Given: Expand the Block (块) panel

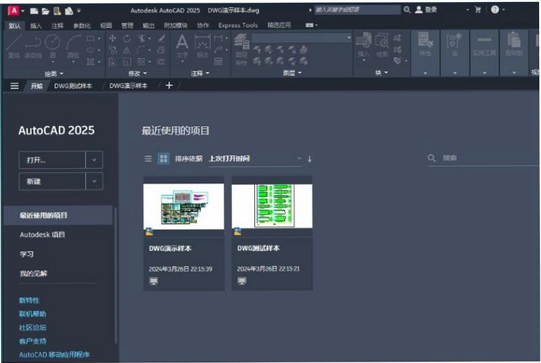Looking at the screenshot, I should pyautogui.click(x=382, y=73).
